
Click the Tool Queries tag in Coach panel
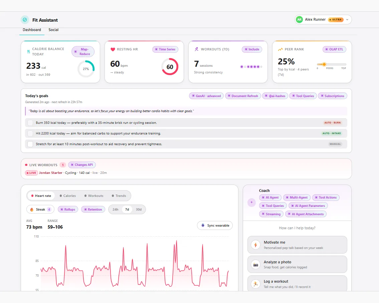coord(273,206)
